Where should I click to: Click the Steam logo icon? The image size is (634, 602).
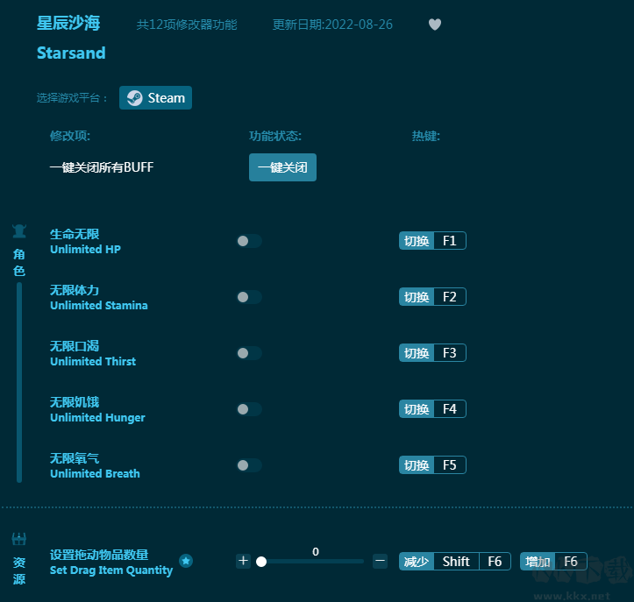pyautogui.click(x=135, y=98)
